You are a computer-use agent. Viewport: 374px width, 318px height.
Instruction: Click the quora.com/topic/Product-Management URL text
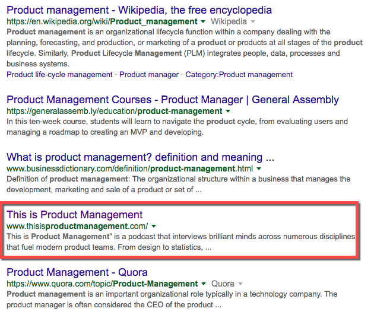[x=102, y=284]
